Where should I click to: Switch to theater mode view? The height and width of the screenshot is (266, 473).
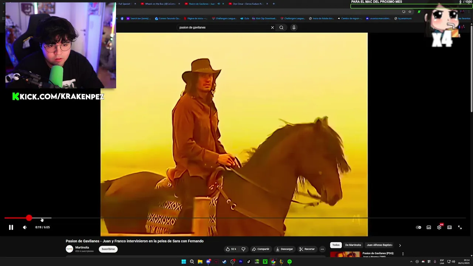coord(449,227)
